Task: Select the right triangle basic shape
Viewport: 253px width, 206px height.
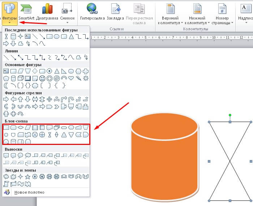Action: [x=64, y=71]
